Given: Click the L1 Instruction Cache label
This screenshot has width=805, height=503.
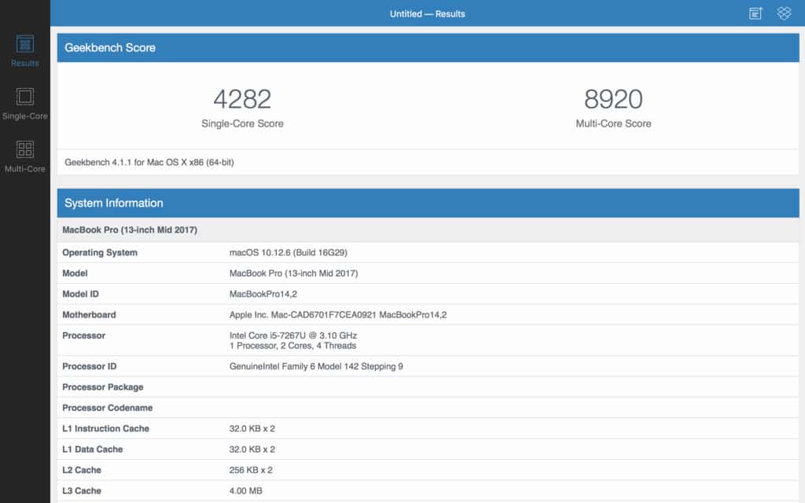Looking at the screenshot, I should (x=106, y=428).
